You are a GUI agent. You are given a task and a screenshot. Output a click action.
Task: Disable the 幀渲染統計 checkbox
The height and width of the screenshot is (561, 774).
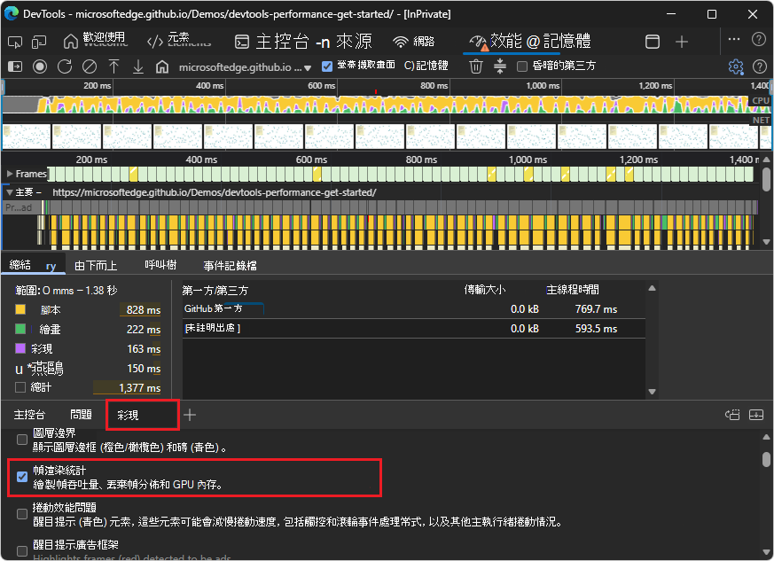coord(22,477)
